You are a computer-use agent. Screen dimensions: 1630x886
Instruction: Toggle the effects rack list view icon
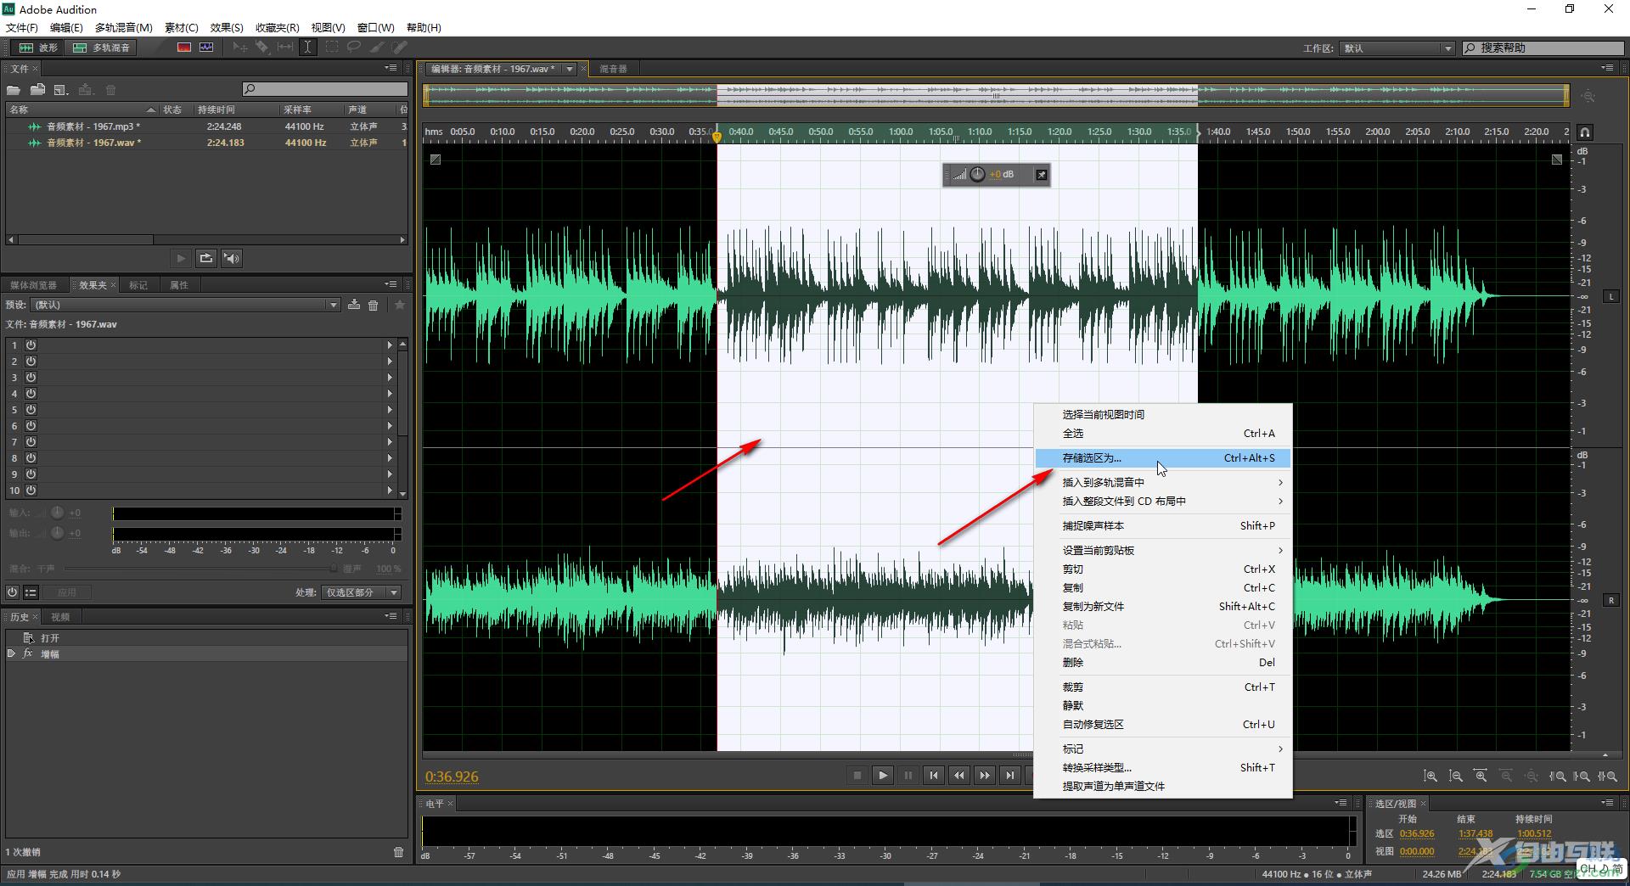click(x=31, y=592)
